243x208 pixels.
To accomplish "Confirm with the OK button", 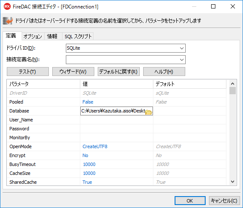I will click(x=190, y=201).
